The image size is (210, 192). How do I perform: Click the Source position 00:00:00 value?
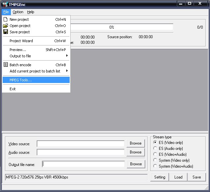click(x=146, y=37)
